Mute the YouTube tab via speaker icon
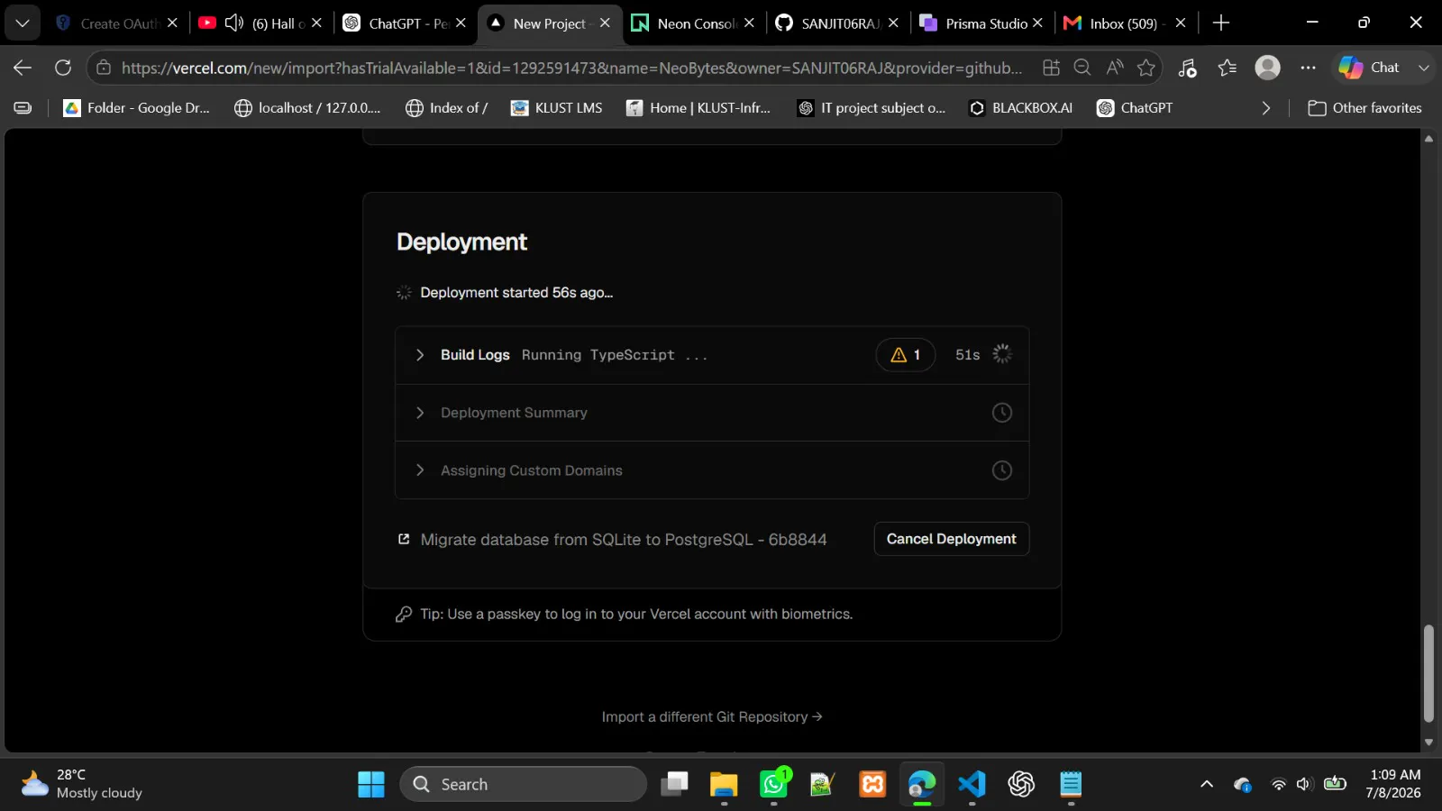Image resolution: width=1442 pixels, height=811 pixels. point(234,23)
